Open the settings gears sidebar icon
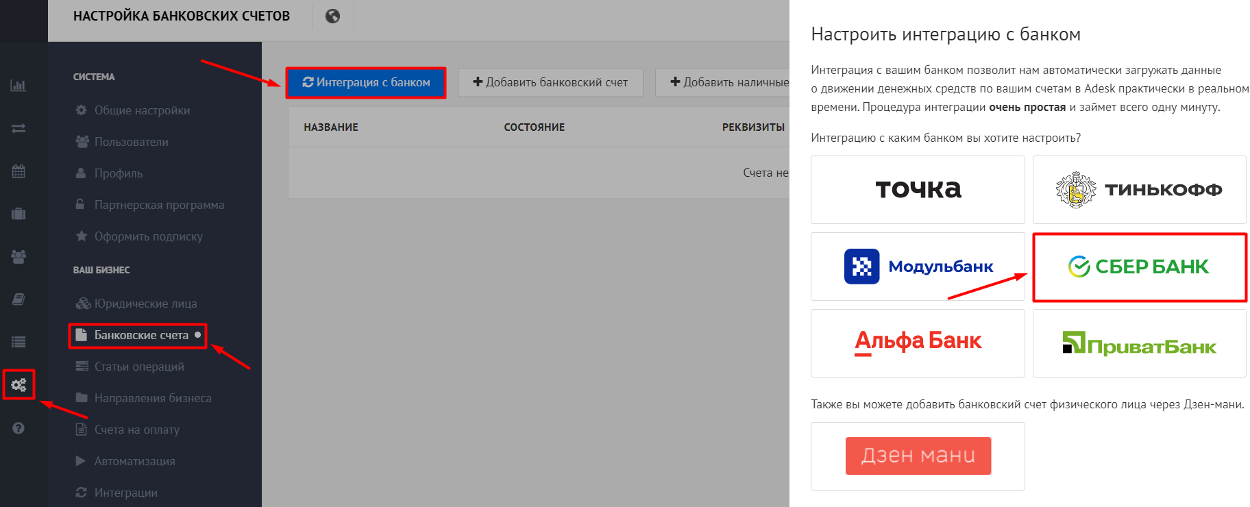 [x=19, y=385]
